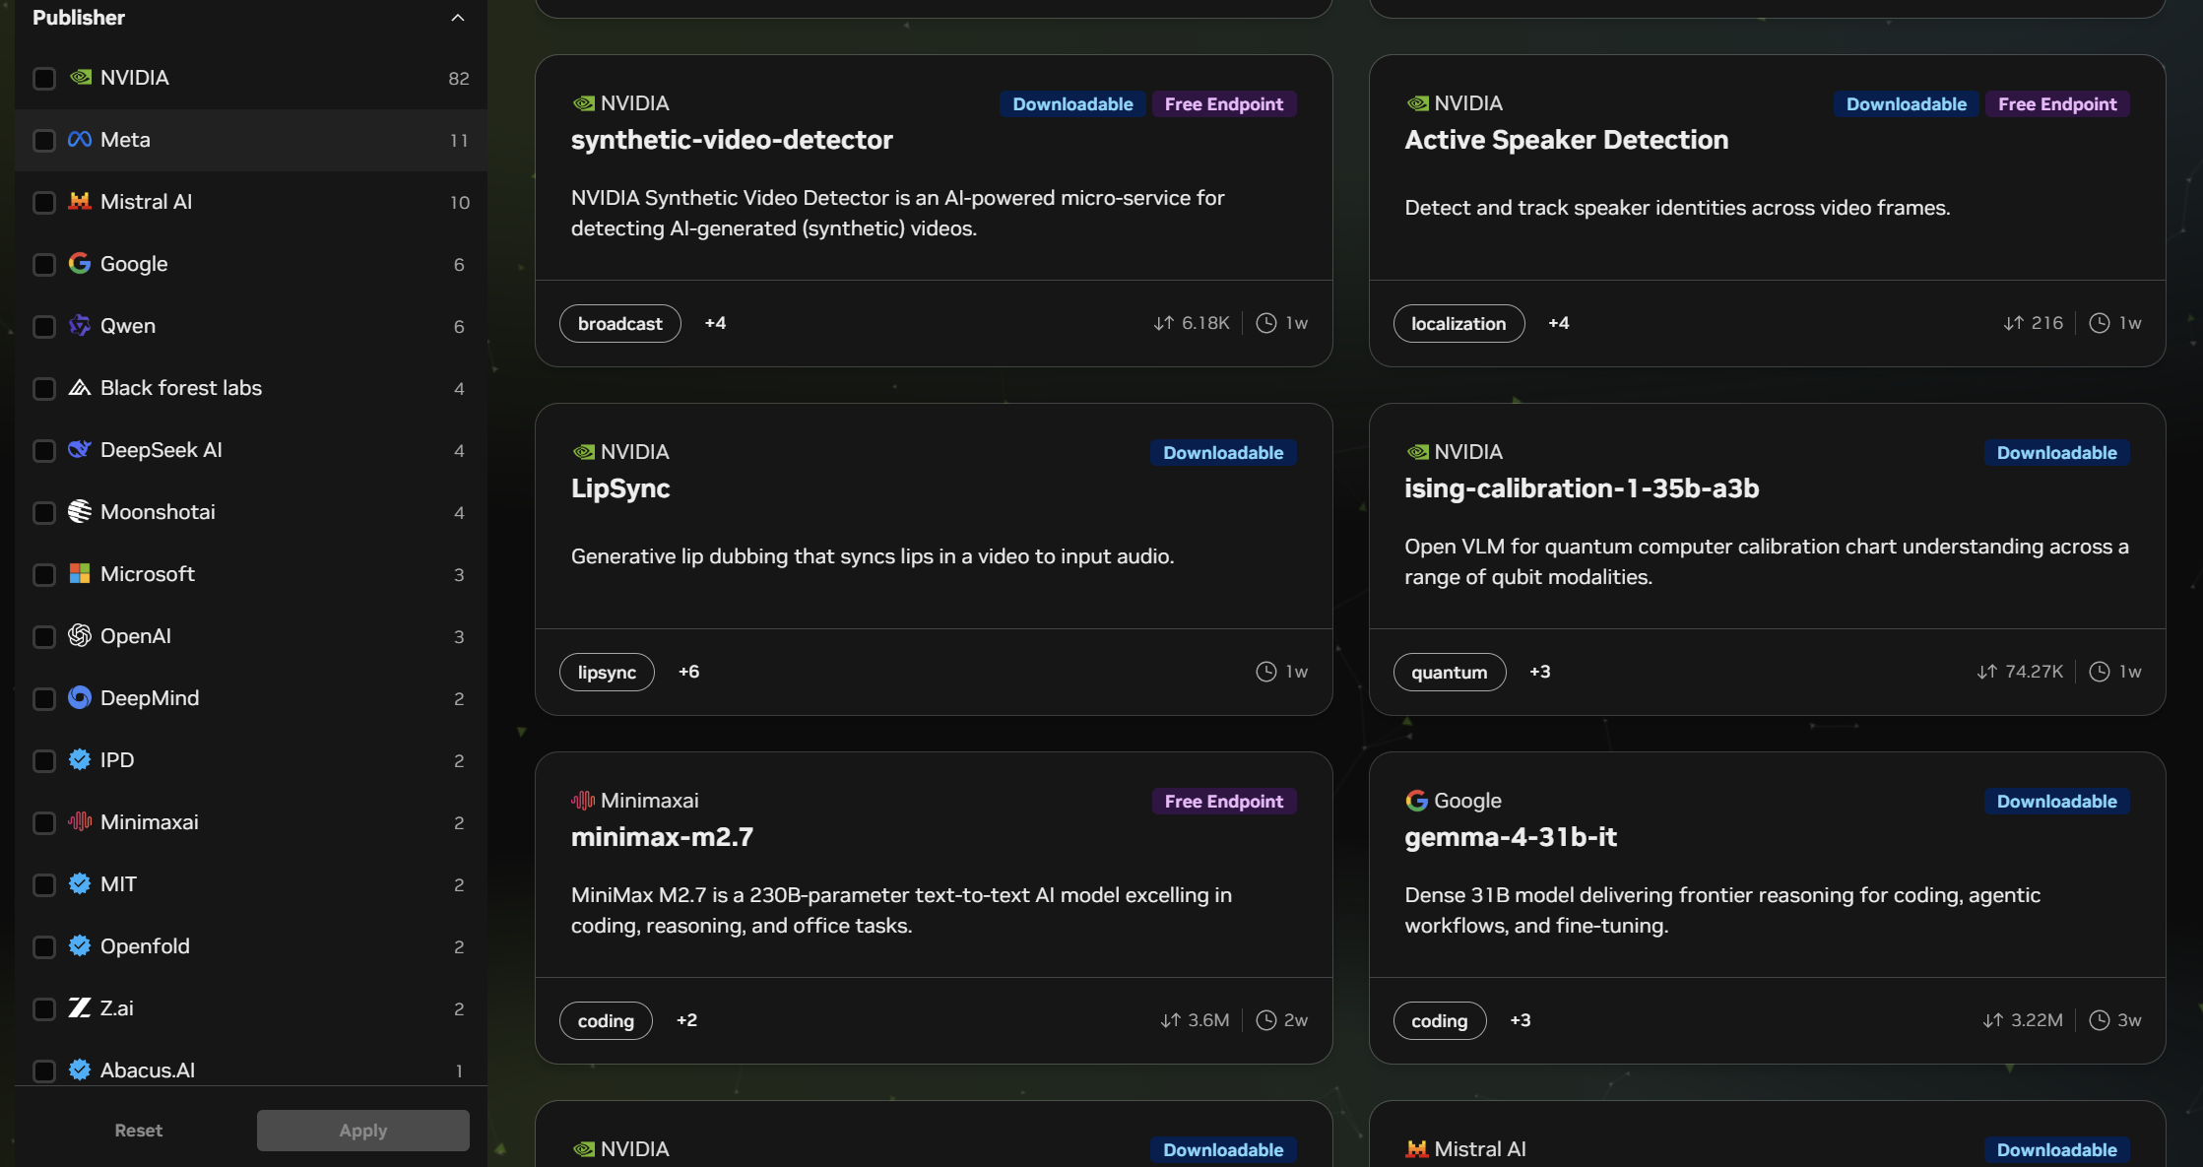Click the Qwen publisher icon in the sidebar
The width and height of the screenshot is (2203, 1167).
[79, 325]
